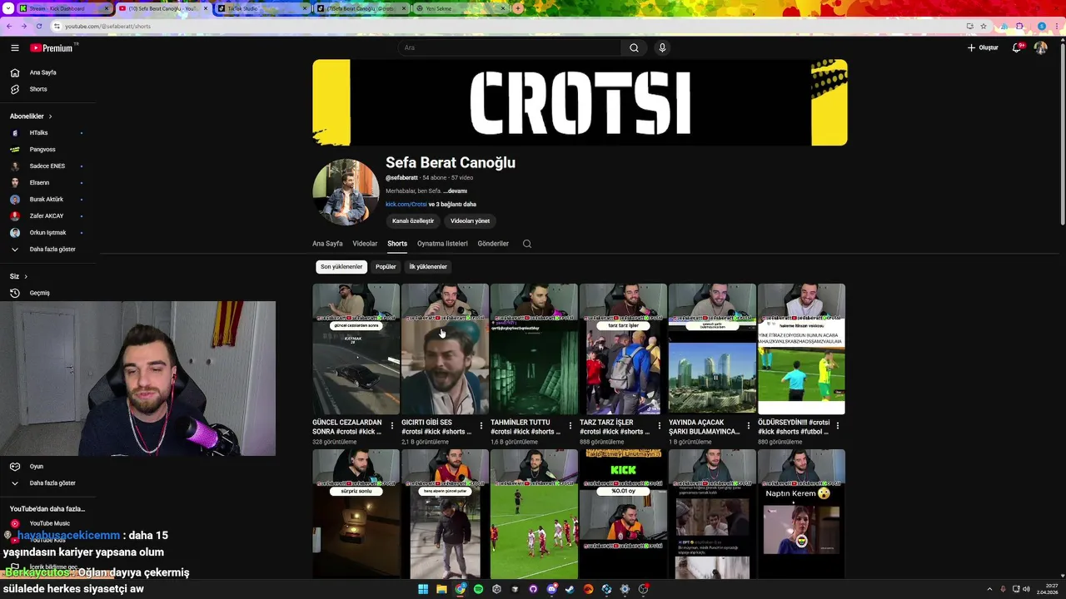The image size is (1066, 599).
Task: Expand the channel description with ...devamı
Action: point(456,191)
